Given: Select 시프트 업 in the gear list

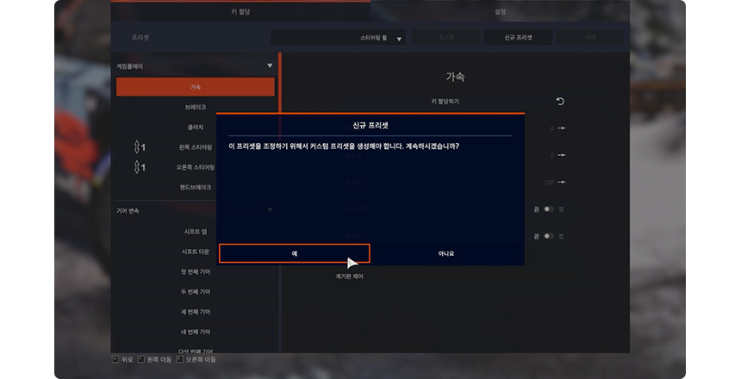Looking at the screenshot, I should pos(196,232).
